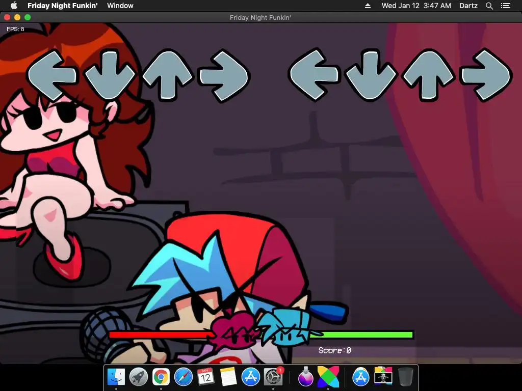522x391 pixels.
Task: Hit the player's up arrow receptor
Action: point(428,75)
